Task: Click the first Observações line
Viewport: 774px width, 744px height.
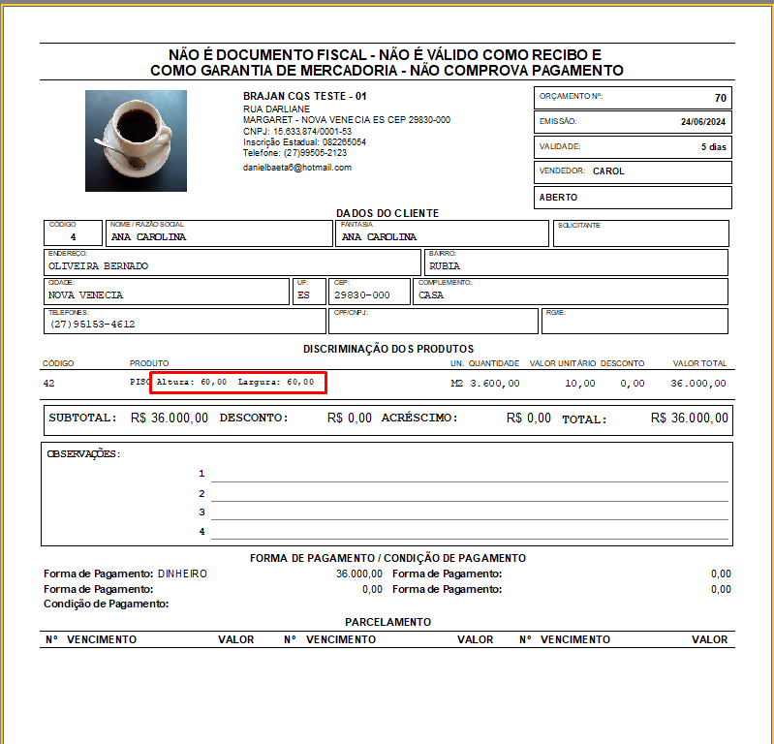Action: [x=469, y=474]
